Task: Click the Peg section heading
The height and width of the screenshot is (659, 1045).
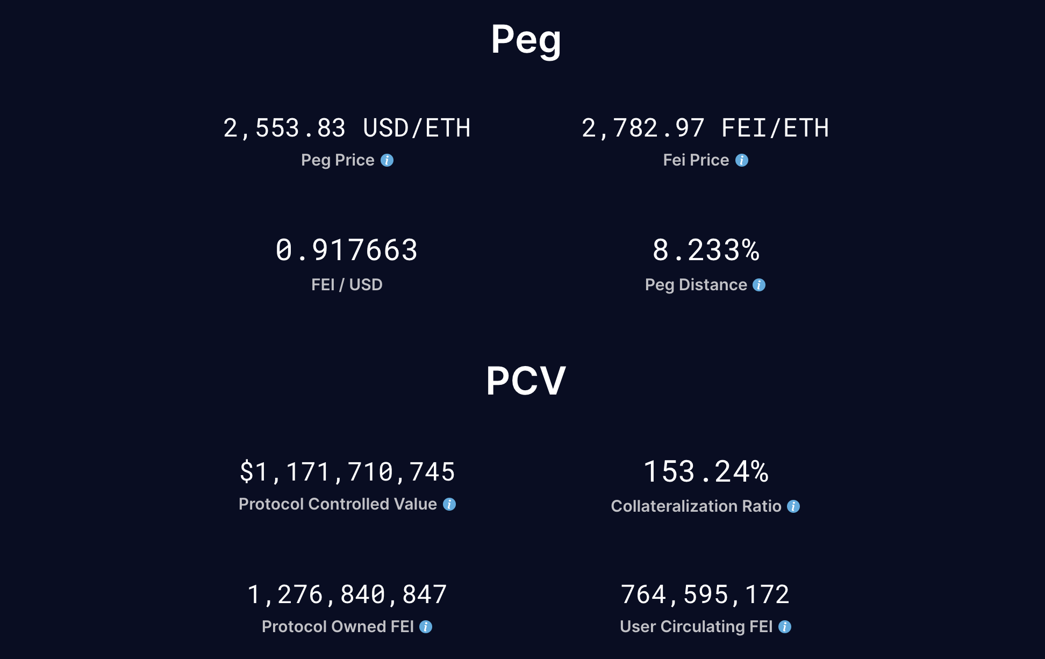Action: (x=526, y=40)
